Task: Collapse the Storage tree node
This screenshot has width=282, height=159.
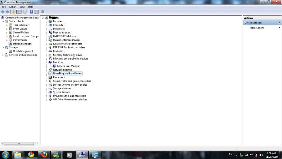Action: 3,48
